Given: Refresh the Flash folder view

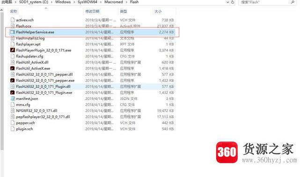Looking at the screenshot, I should pos(233,2).
